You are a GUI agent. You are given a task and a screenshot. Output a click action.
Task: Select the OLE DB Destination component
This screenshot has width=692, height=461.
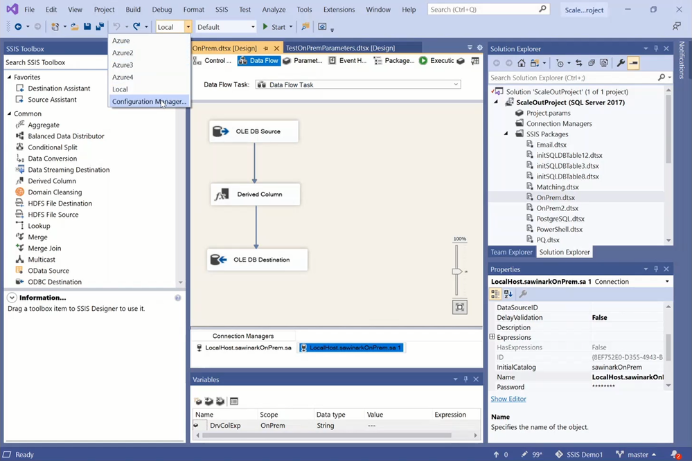click(257, 260)
